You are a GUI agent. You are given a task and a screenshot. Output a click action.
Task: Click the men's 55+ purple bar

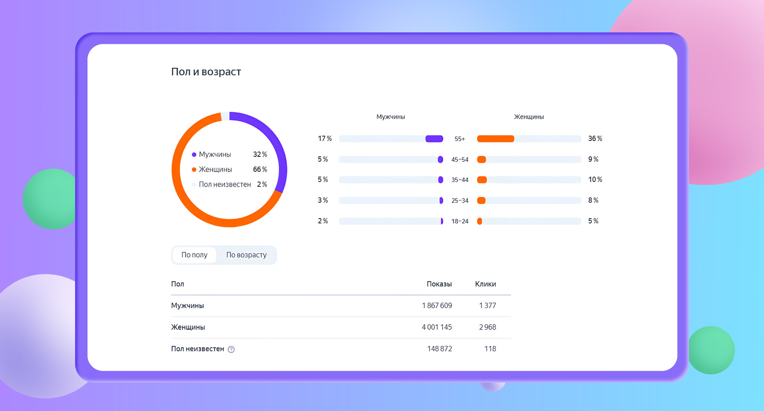tap(434, 139)
